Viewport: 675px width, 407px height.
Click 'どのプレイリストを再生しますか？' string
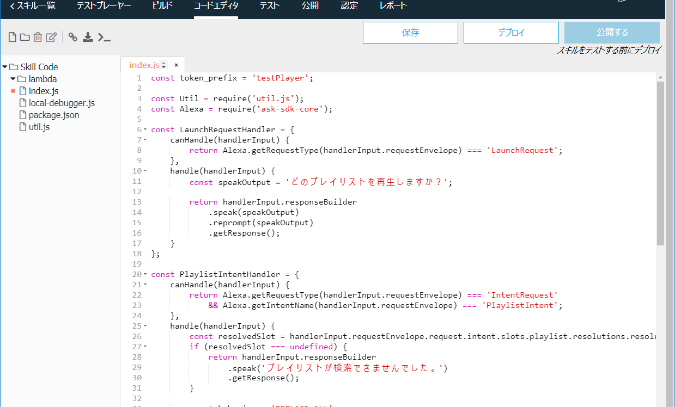point(368,182)
